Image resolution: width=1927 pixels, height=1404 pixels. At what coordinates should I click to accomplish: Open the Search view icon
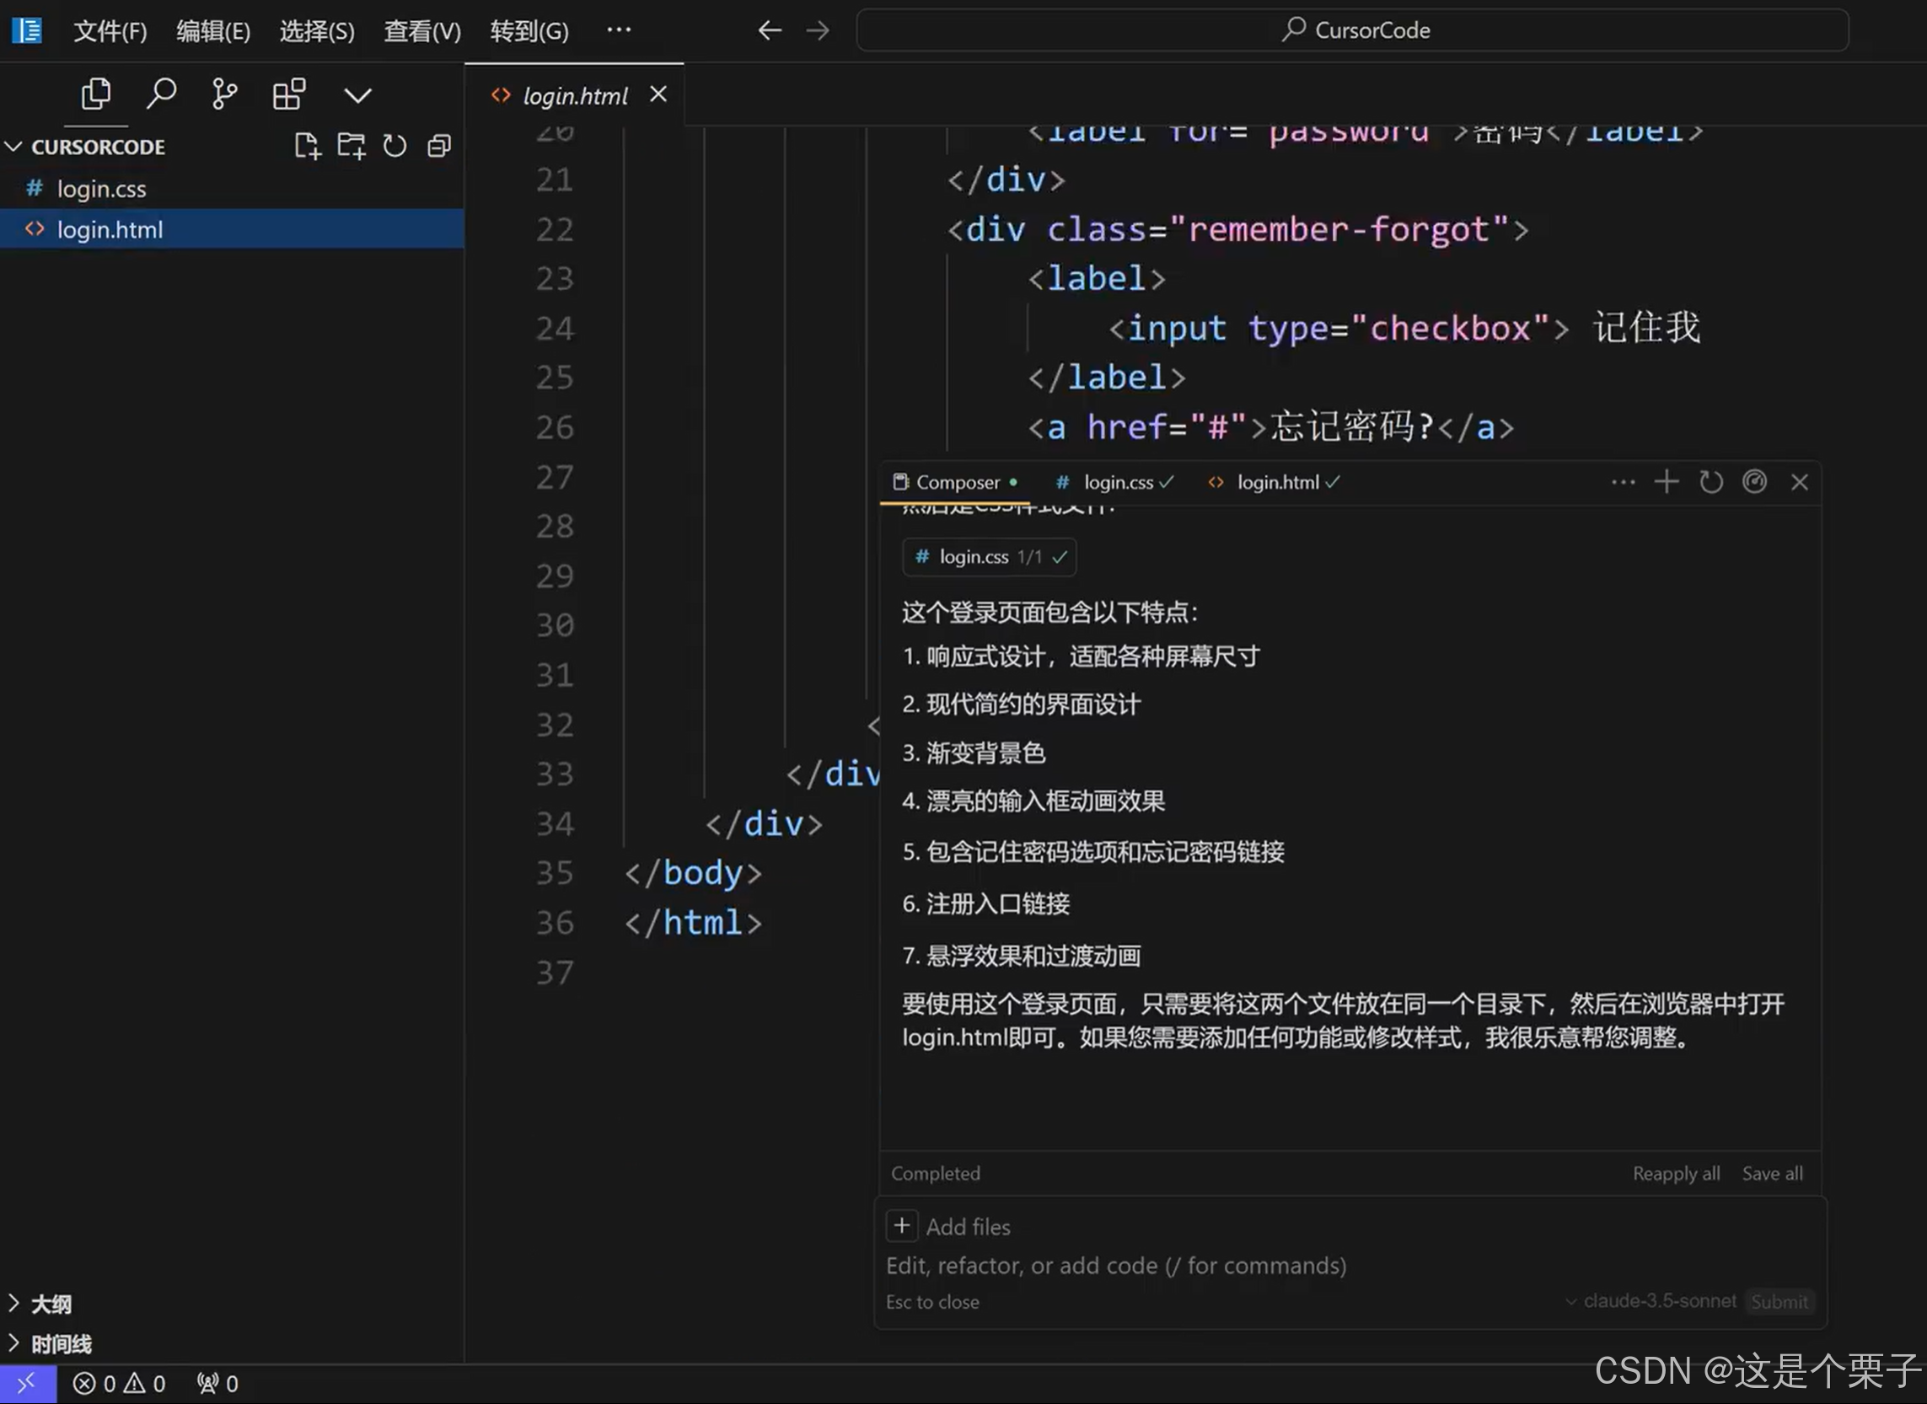161,94
